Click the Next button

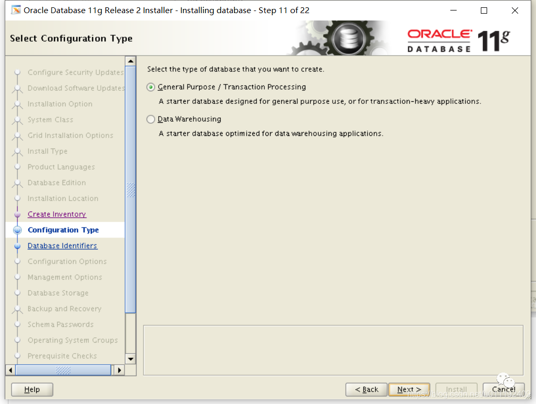tap(409, 389)
